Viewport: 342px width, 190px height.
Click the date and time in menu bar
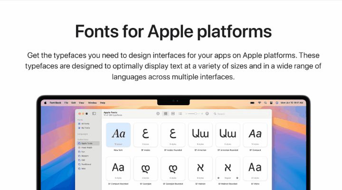[x=292, y=103]
